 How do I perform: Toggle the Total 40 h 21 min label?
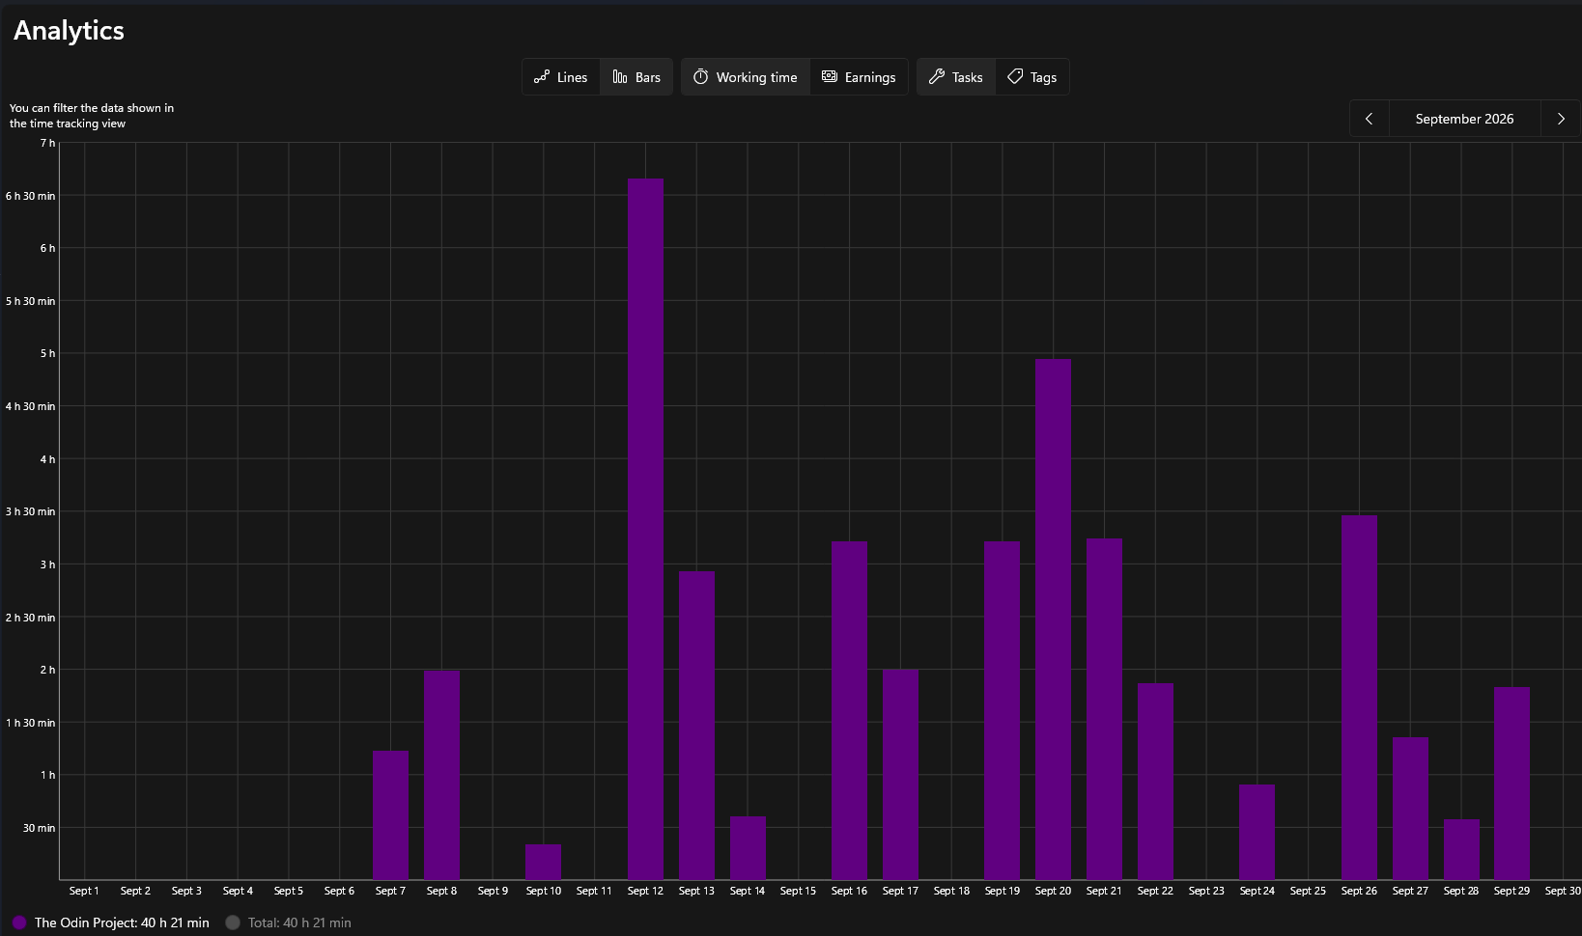299,922
